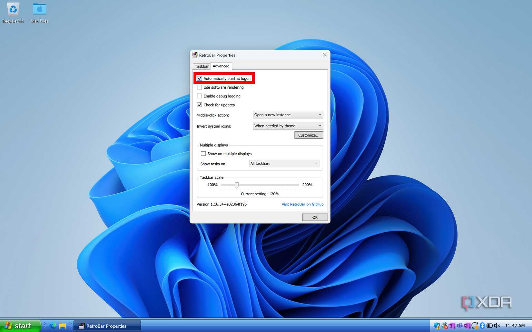
Task: Switch to the Taskbar tab
Action: point(201,66)
